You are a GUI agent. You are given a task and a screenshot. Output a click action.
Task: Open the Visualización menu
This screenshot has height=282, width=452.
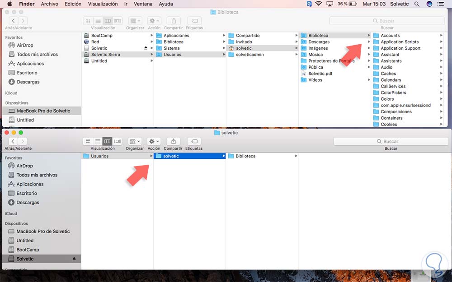click(x=103, y=4)
